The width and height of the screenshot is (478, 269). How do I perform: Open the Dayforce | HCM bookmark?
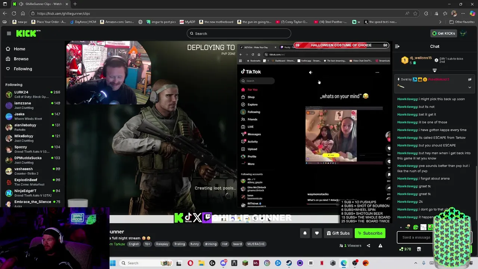coord(83,22)
